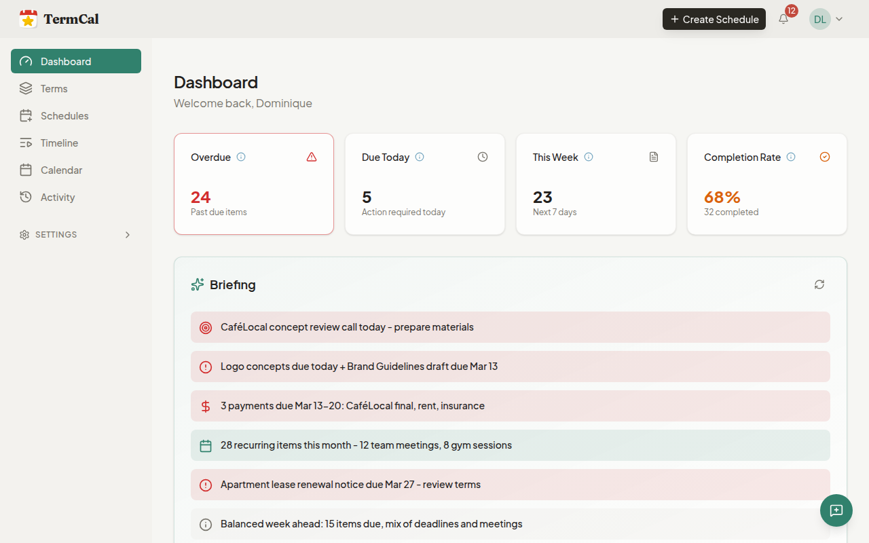Click the DL avatar
This screenshot has height=543, width=869.
[819, 19]
